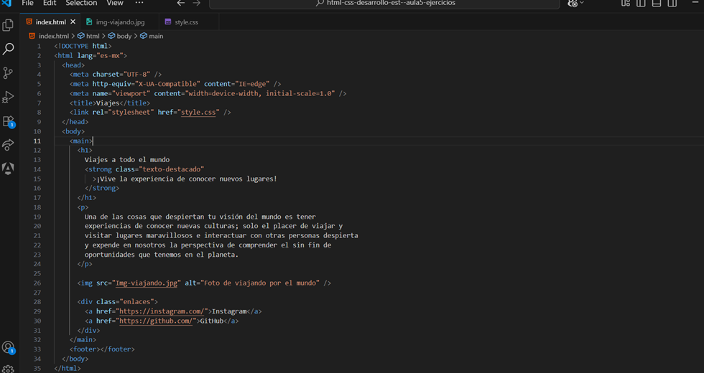Expand the Copilot dropdown chevron
The height and width of the screenshot is (373, 704).
tap(582, 3)
